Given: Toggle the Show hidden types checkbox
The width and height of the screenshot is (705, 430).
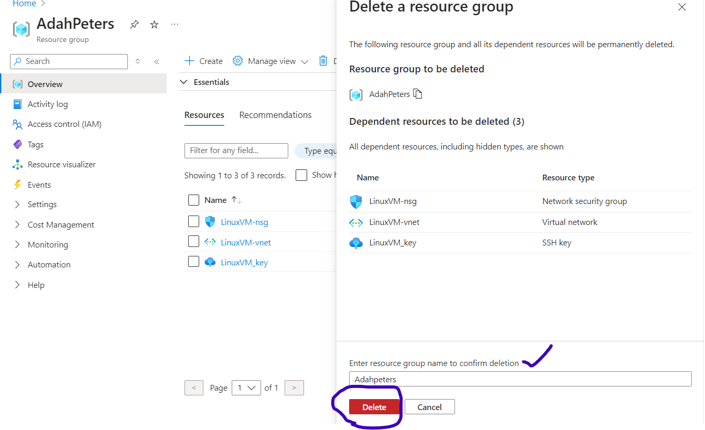Looking at the screenshot, I should coord(301,175).
